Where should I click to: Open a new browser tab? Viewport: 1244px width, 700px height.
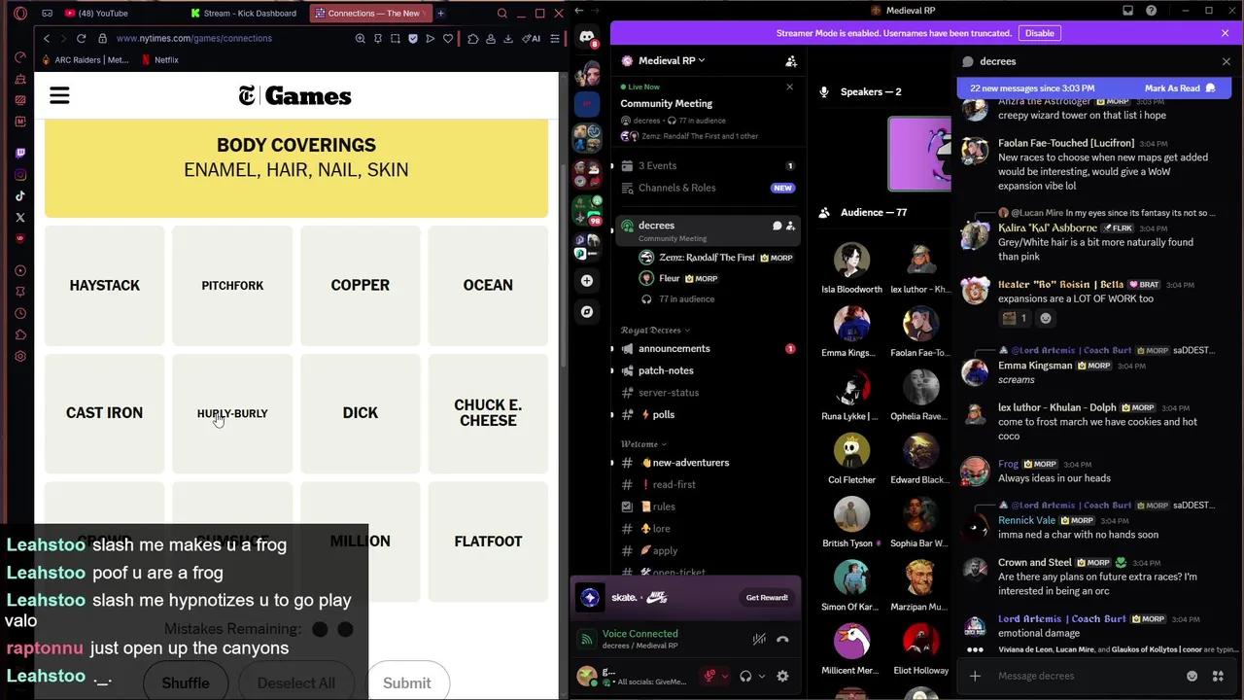(x=440, y=14)
